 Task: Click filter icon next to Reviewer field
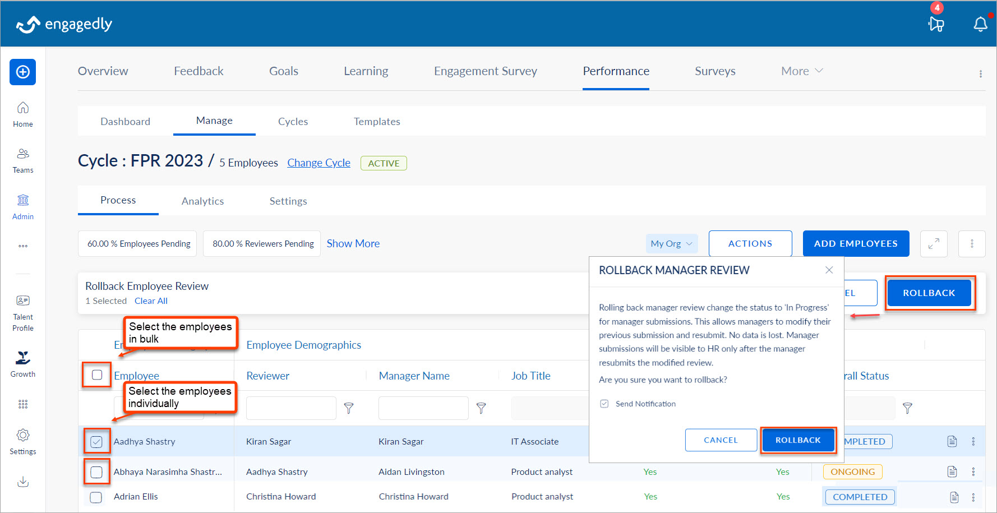pyautogui.click(x=349, y=408)
